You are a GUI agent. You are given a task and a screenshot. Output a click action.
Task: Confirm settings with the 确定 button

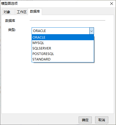point(85,120)
